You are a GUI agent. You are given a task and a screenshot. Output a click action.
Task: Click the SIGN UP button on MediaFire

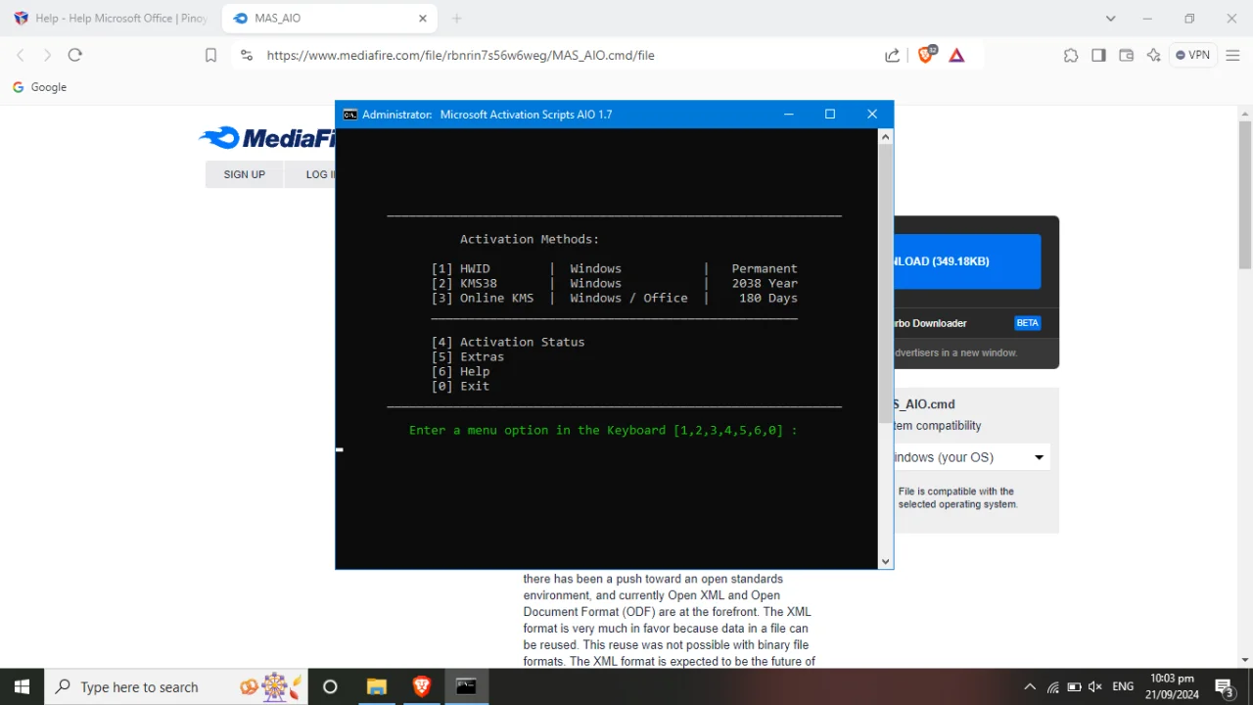point(244,174)
